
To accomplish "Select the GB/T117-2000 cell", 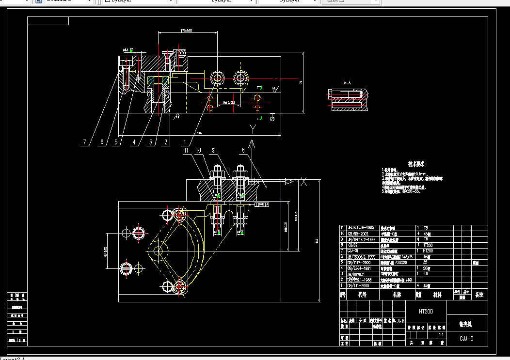I will click(x=359, y=263).
